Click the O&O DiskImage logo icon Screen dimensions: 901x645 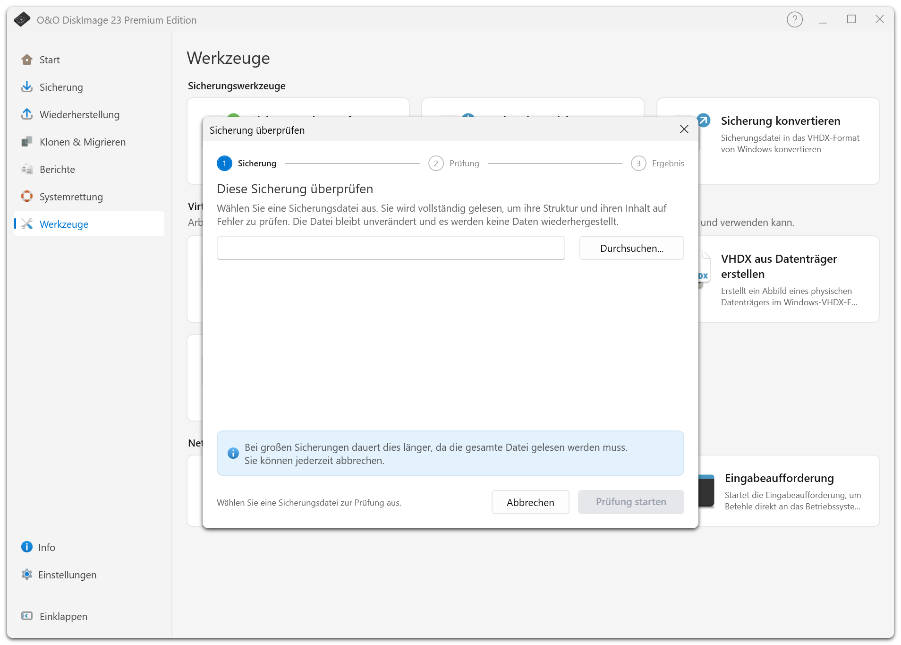coord(22,19)
